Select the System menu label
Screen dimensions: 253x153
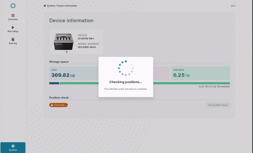pos(13,150)
